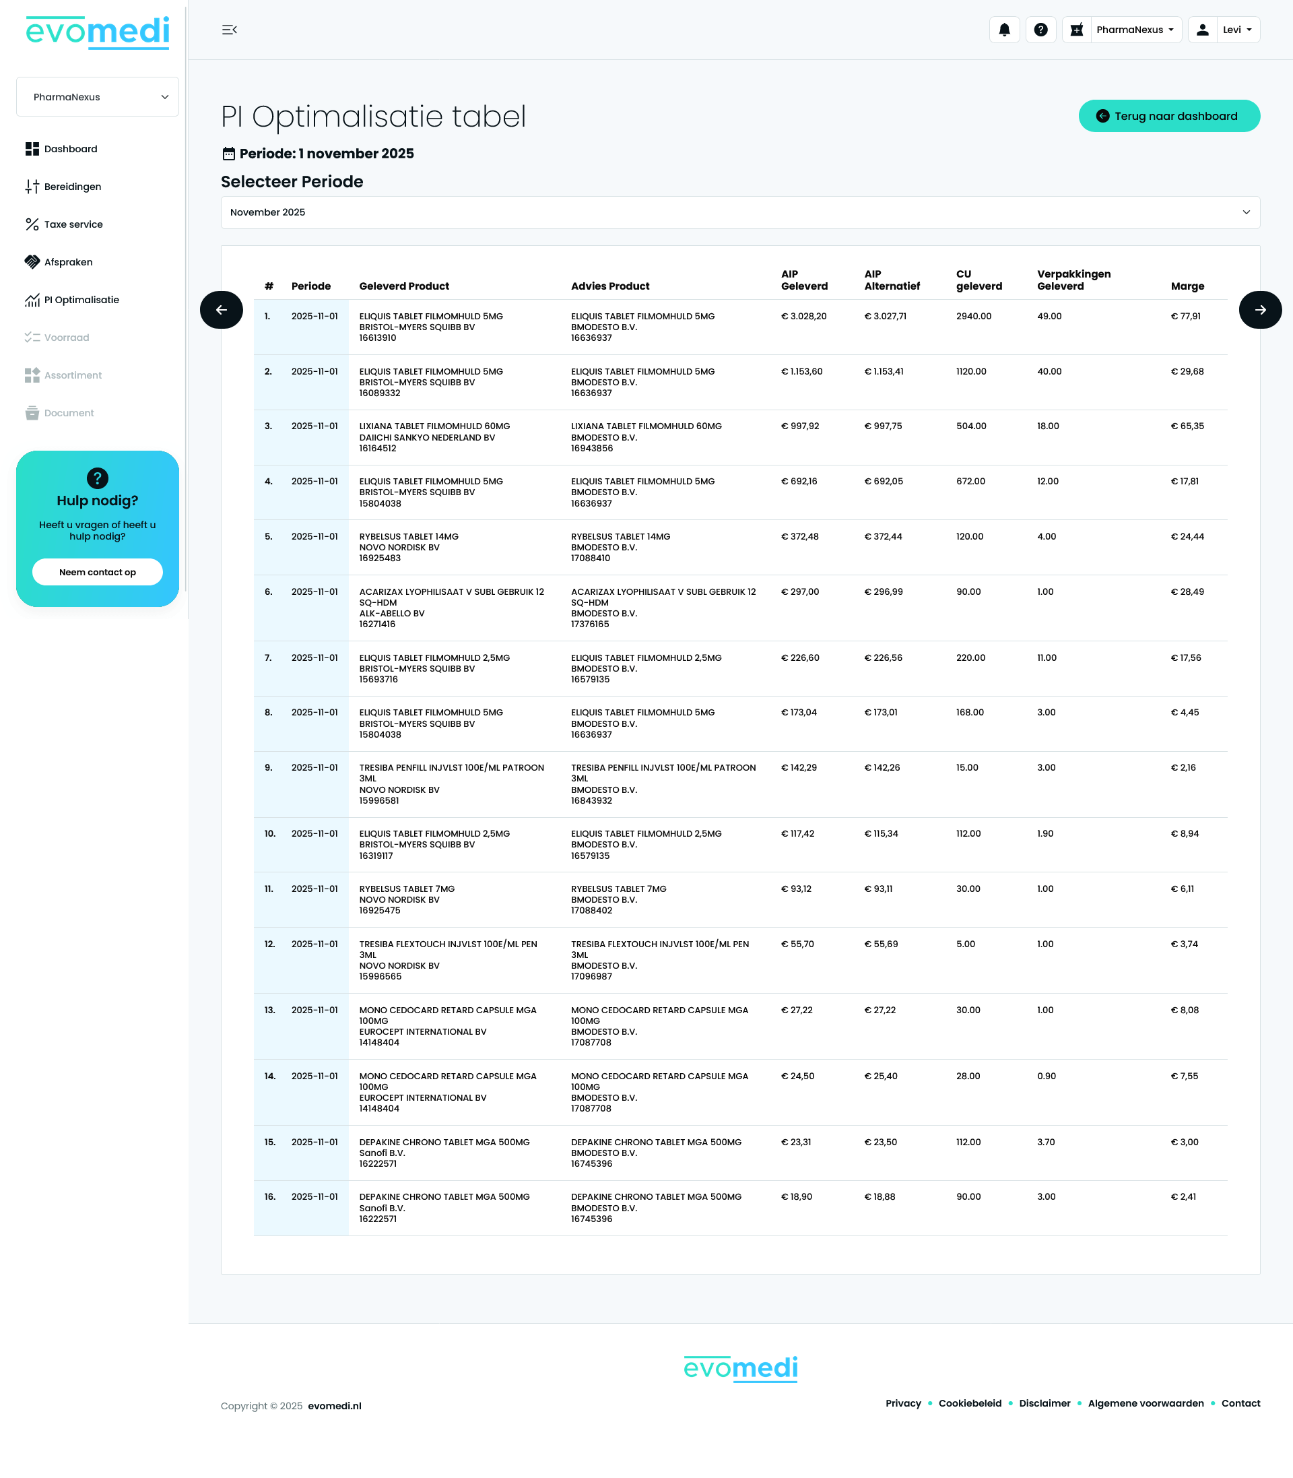This screenshot has width=1293, height=1478.
Task: Click Terug naar dashboard button
Action: pos(1168,116)
